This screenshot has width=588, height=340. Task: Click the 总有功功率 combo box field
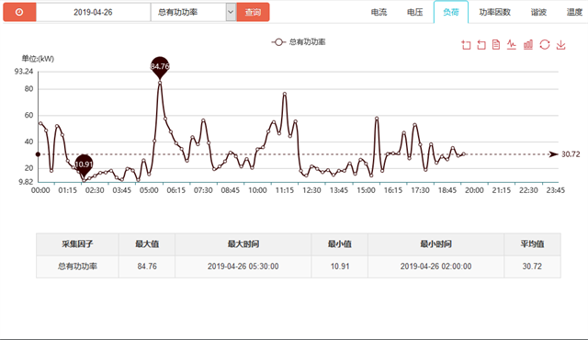coord(193,12)
